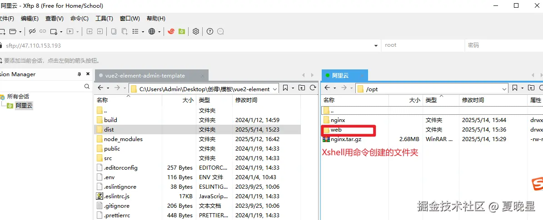Select 所有会话 in the session tree
This screenshot has height=220, width=543.
click(18, 97)
